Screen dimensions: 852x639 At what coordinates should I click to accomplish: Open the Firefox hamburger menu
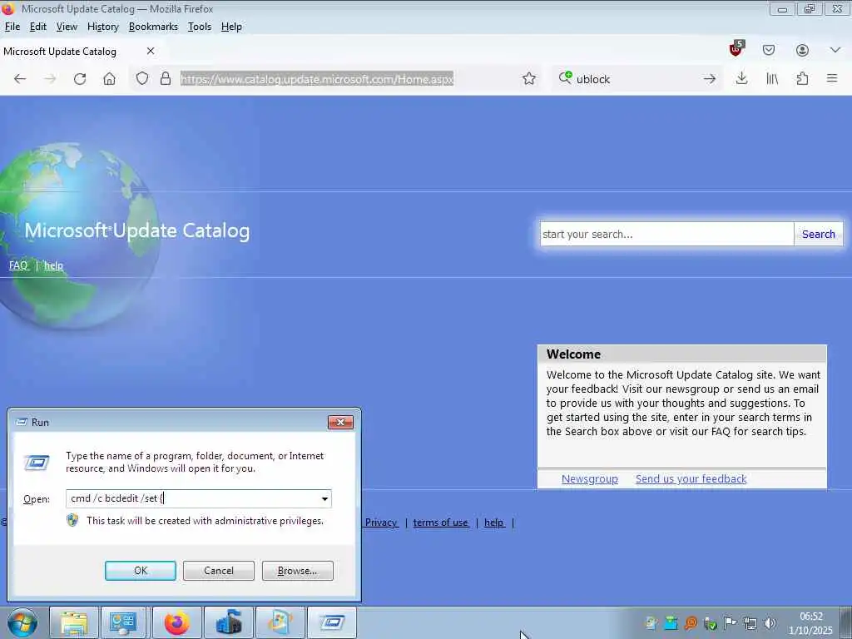[x=832, y=78]
